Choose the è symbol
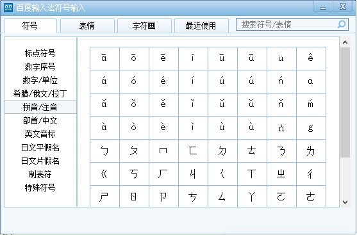 click(163, 127)
